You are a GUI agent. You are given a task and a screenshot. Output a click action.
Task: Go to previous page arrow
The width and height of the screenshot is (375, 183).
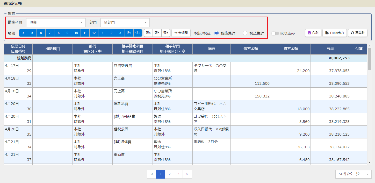(152, 174)
